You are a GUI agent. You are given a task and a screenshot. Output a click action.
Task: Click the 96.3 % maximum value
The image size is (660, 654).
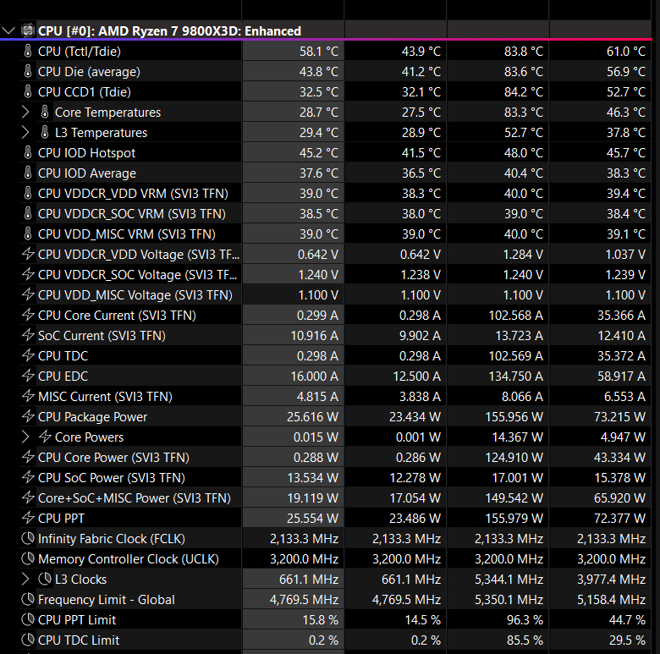[525, 620]
